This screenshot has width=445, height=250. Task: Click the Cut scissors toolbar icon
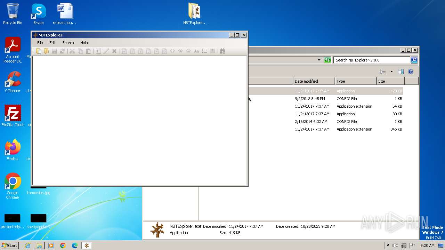(x=72, y=51)
